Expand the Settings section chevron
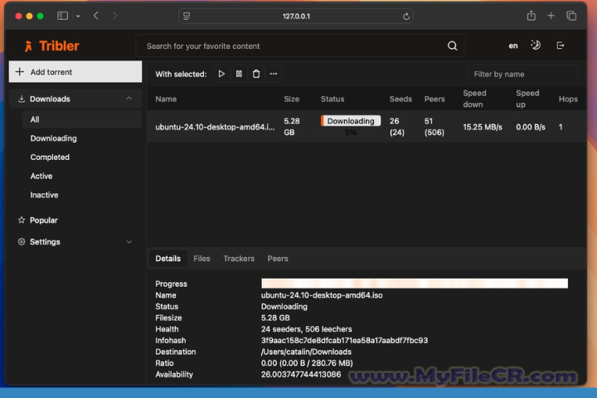This screenshot has width=597, height=398. point(129,242)
